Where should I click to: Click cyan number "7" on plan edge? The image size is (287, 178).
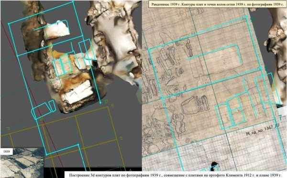click(x=280, y=117)
